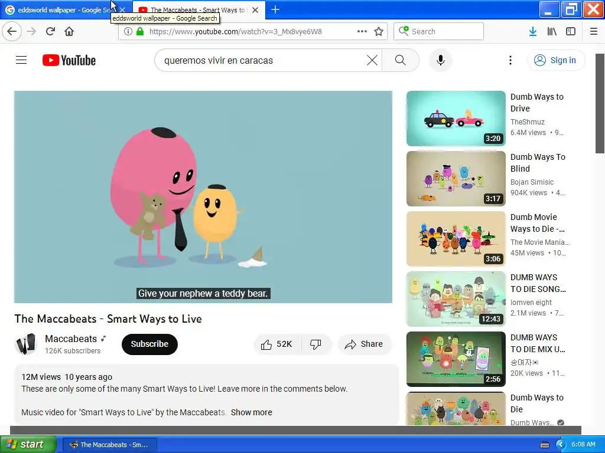605x453 pixels.
Task: Click '12M views 10 years ago' text
Action: [x=67, y=377]
